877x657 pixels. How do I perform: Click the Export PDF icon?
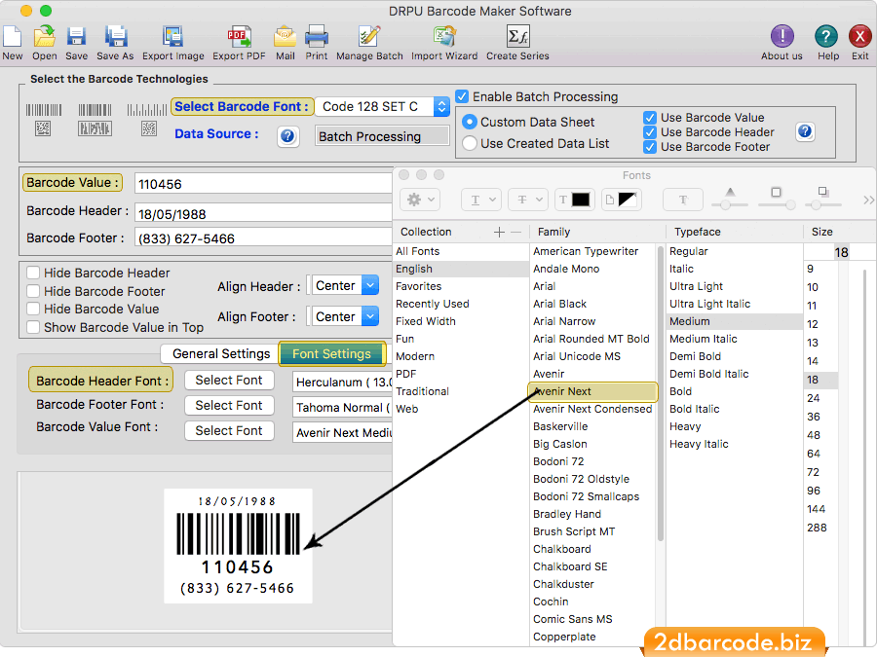239,37
